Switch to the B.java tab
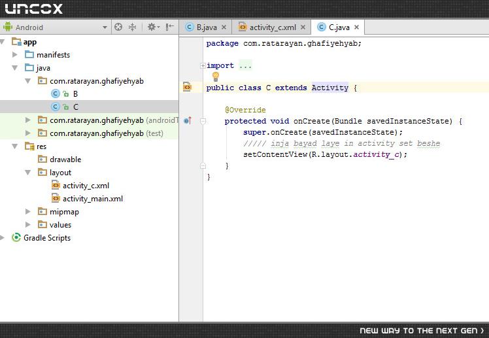489x338 pixels. pos(205,27)
